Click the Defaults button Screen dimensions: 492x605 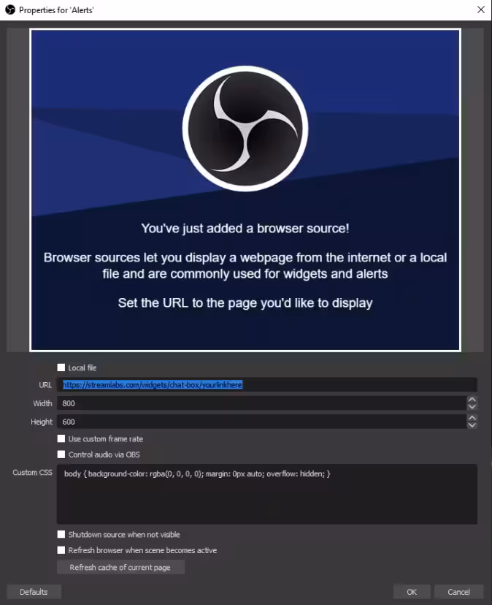click(x=34, y=592)
